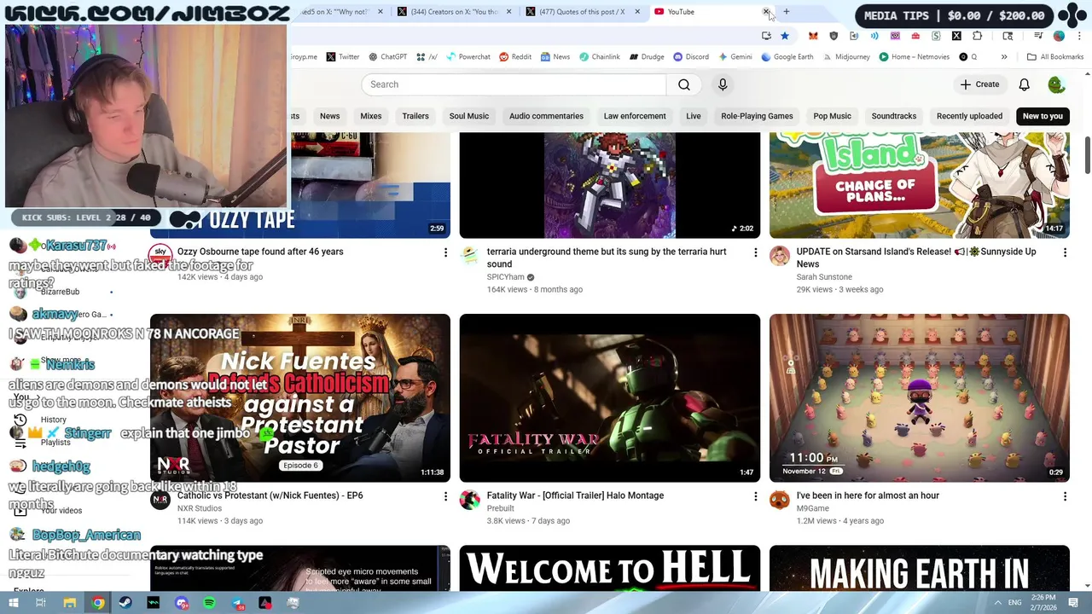
Task: Open the Sarah Sunstone channel avatar
Action: (x=780, y=256)
